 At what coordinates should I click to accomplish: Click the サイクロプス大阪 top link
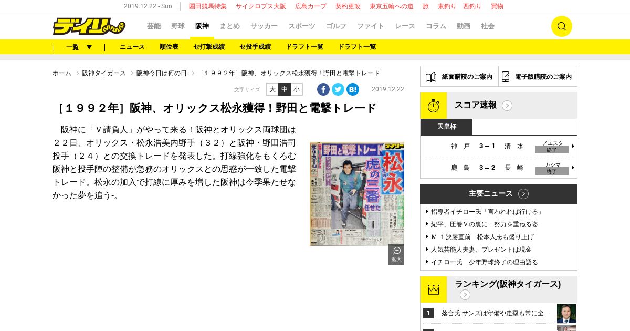pos(261,6)
